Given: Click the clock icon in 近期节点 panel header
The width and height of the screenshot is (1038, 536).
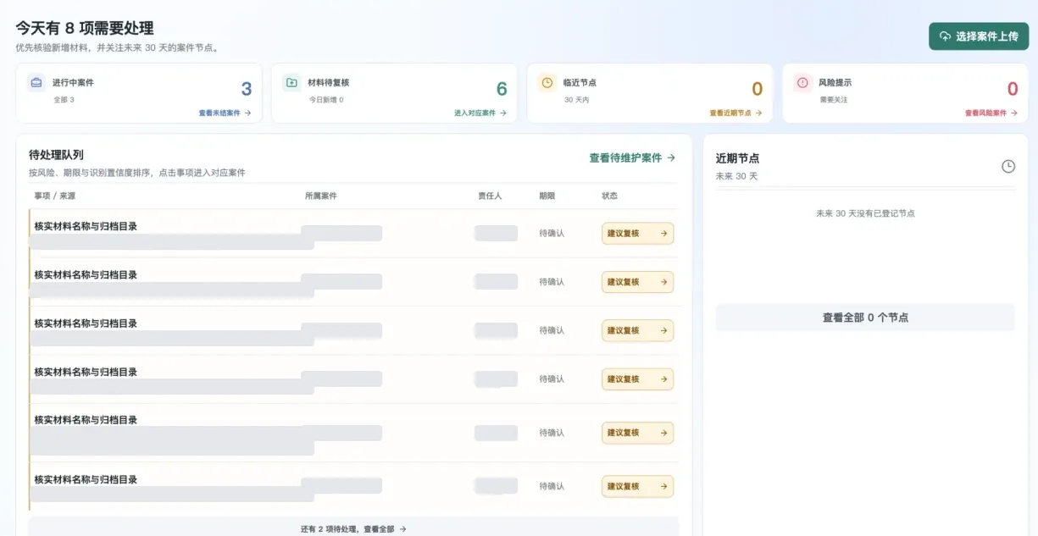Looking at the screenshot, I should tap(1008, 166).
